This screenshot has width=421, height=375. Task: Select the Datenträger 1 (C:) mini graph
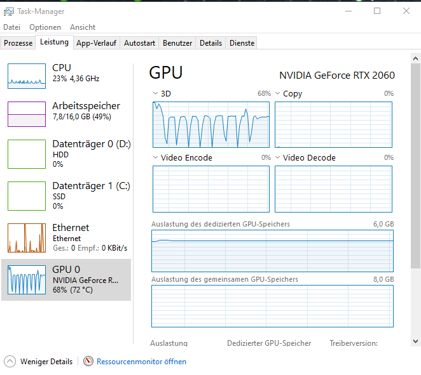point(27,196)
